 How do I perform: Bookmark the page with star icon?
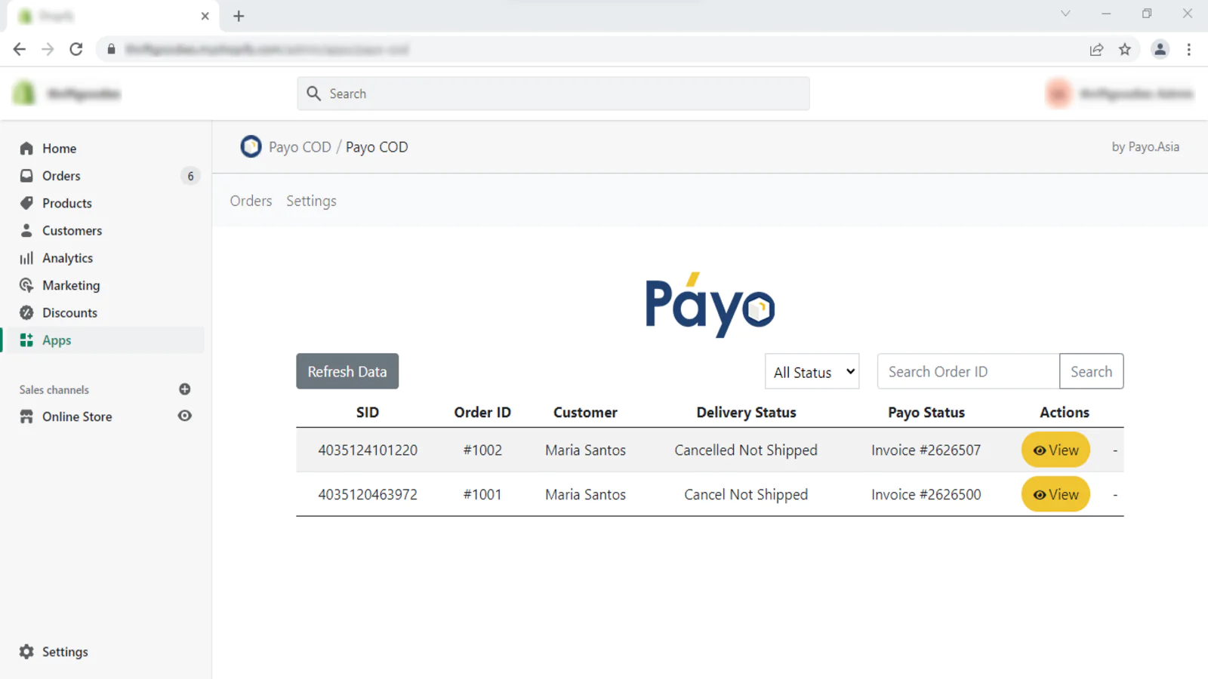[x=1125, y=49]
